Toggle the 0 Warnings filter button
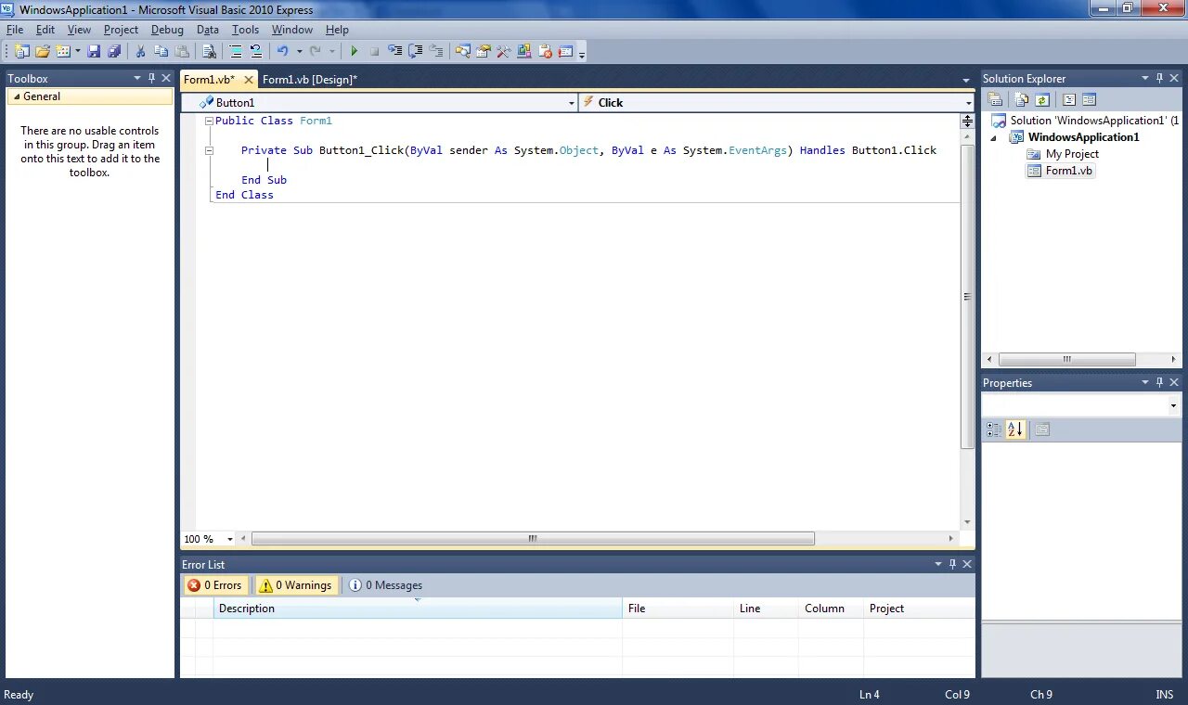1188x705 pixels. coord(295,585)
